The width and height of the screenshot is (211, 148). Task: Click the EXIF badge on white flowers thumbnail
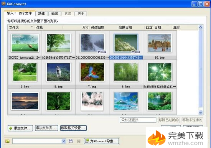(x=137, y=52)
